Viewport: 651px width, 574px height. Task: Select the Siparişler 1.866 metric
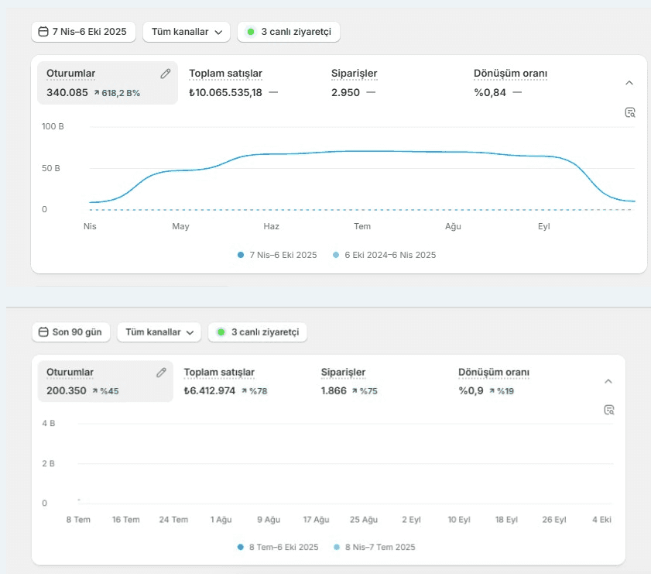[x=349, y=381]
